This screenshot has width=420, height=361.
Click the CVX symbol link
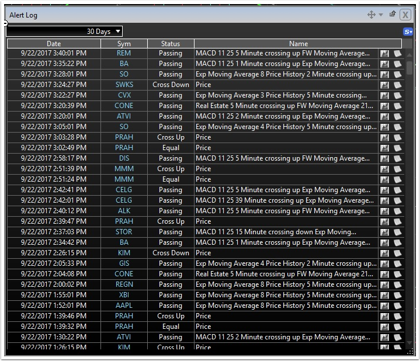point(124,95)
